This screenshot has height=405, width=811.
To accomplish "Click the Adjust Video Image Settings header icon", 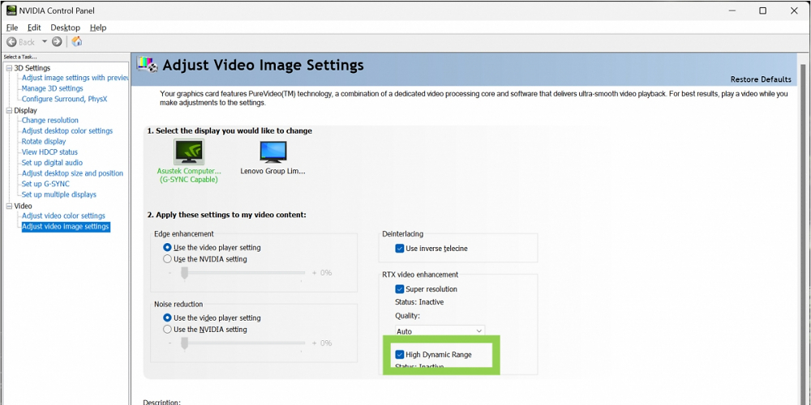I will click(147, 65).
